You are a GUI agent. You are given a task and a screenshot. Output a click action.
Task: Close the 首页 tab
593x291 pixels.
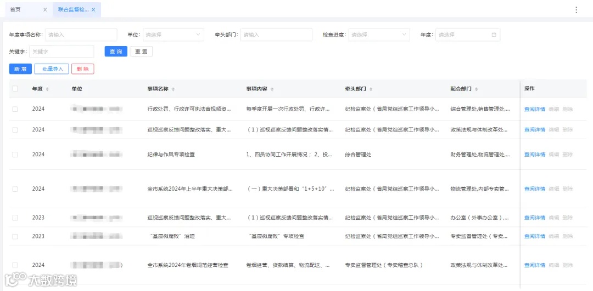[x=45, y=10]
